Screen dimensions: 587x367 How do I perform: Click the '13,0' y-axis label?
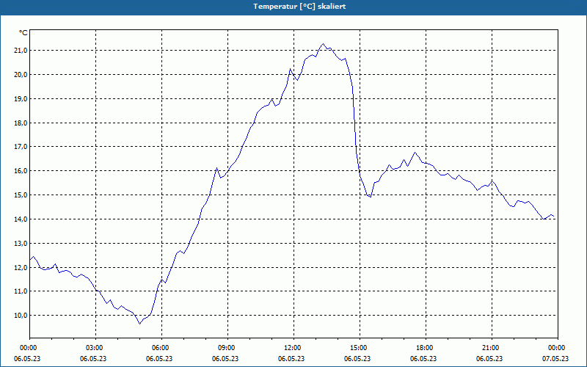click(21, 244)
